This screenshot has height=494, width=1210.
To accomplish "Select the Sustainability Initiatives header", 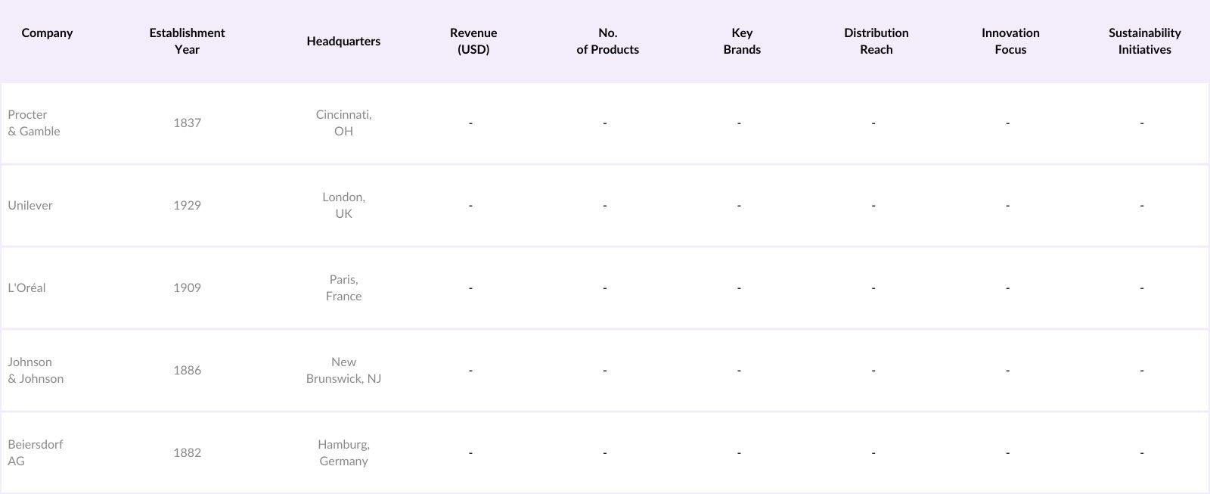I will [1144, 41].
